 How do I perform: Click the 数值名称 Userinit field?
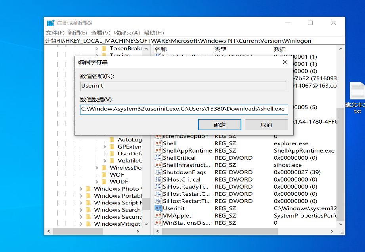[184, 86]
